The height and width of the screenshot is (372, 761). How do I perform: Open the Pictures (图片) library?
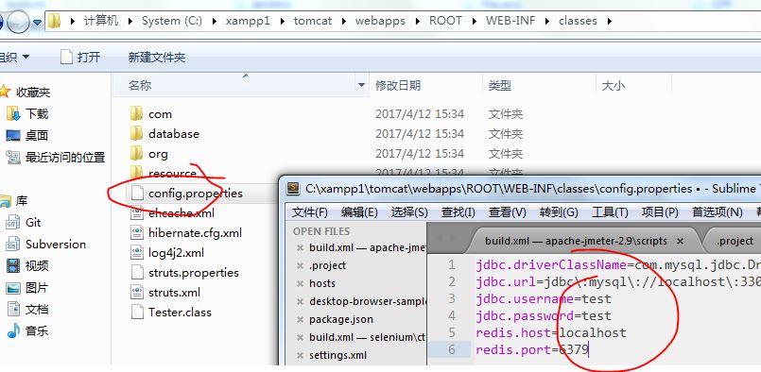(27, 288)
